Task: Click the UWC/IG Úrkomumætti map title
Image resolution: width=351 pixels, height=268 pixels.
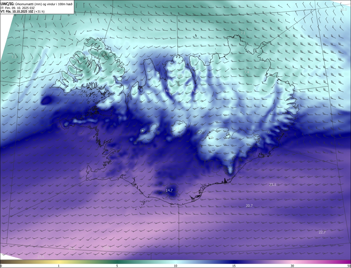Action: point(36,4)
